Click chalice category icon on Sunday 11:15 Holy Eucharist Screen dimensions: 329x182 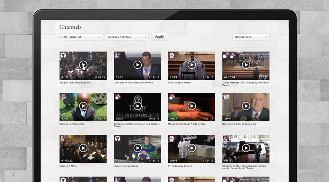point(63,55)
